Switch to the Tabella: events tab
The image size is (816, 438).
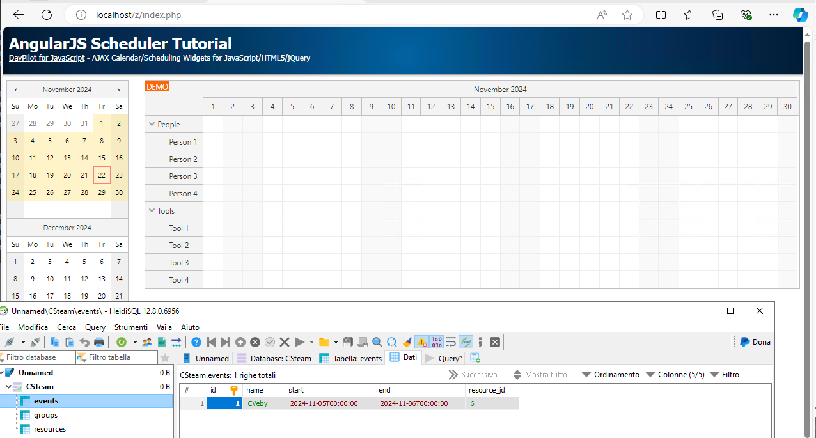pos(350,358)
